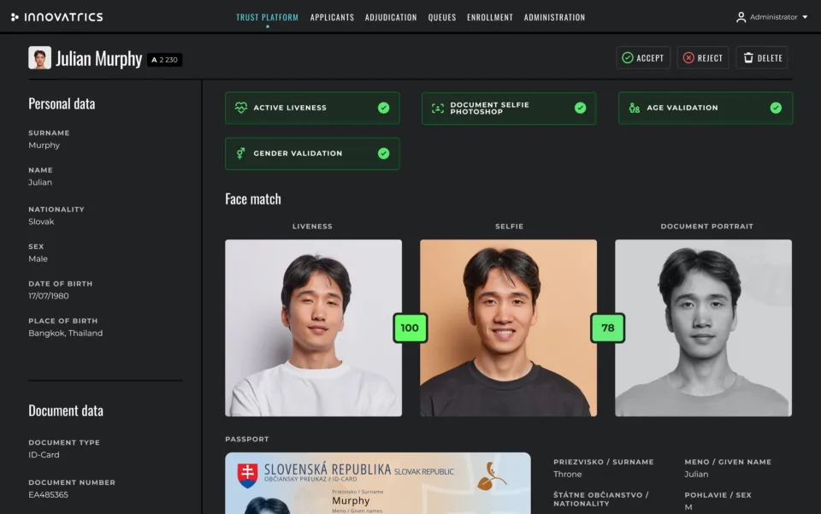
Task: Click the Štátne občianstvo / Nationality label
Action: coord(601,499)
